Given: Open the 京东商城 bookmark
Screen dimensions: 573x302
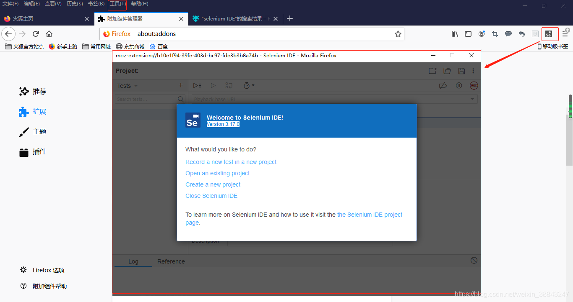Looking at the screenshot, I should tap(130, 46).
